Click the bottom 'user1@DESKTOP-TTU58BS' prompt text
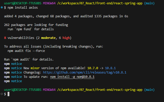The width and height of the screenshot is (164, 102). pyautogui.click(x=23, y=90)
